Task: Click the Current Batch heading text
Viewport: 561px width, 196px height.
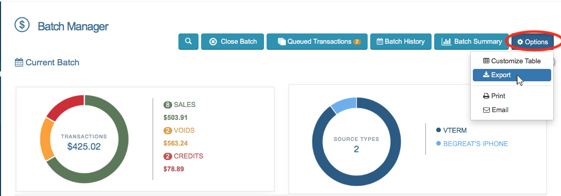Action: [52, 62]
